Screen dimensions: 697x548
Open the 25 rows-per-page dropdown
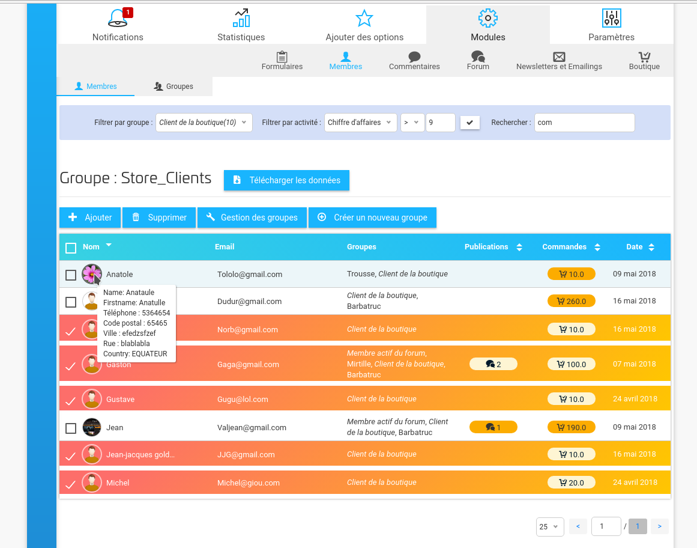click(x=550, y=527)
